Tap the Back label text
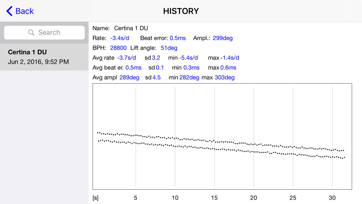 (25, 11)
